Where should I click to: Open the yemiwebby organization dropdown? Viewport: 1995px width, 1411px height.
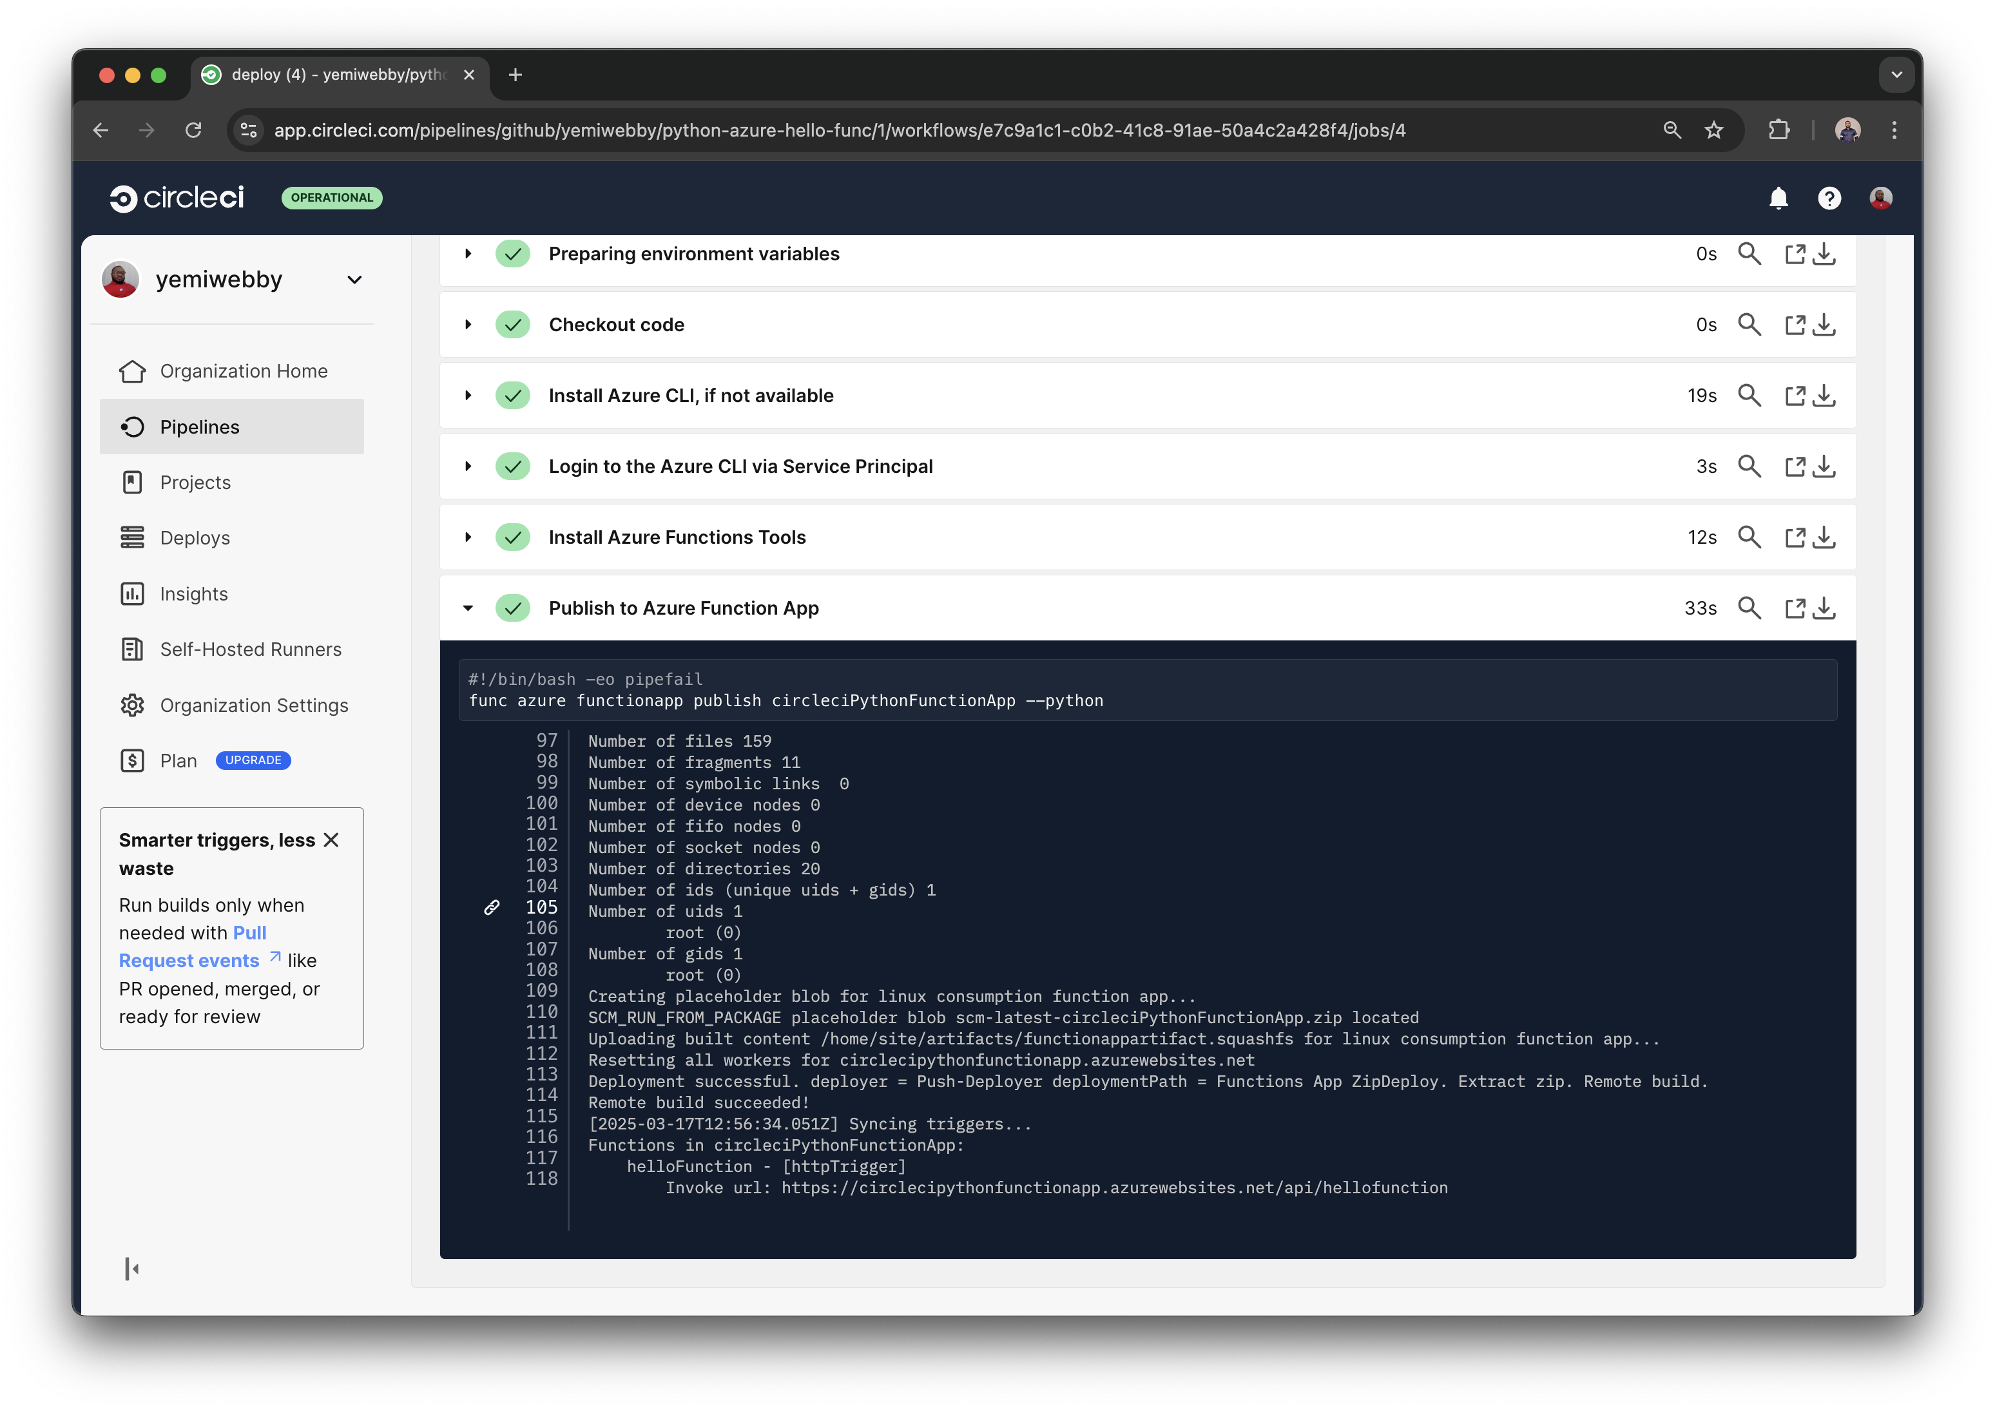coord(354,280)
